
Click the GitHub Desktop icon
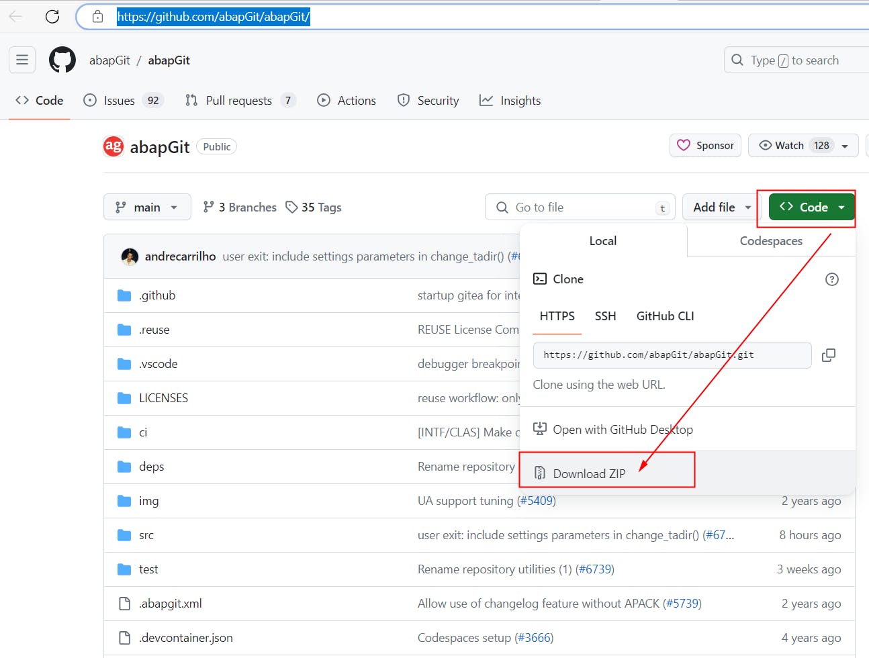point(540,428)
